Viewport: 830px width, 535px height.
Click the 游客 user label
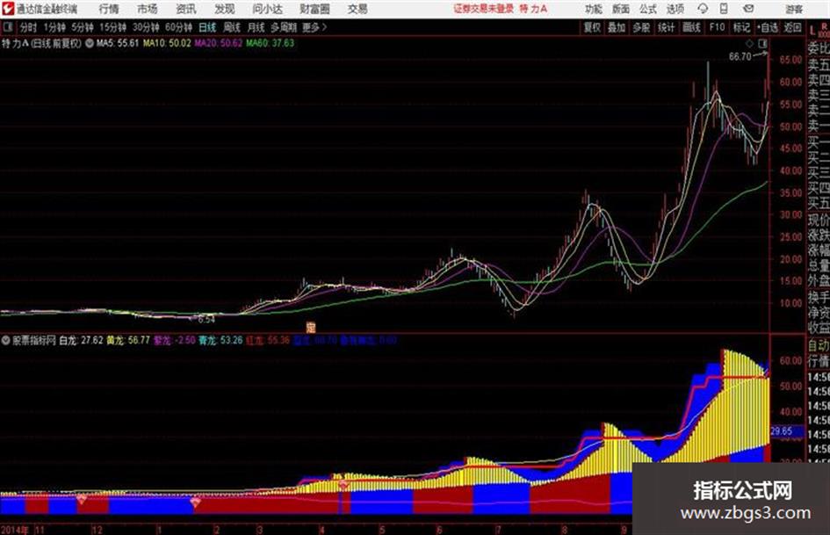[795, 9]
